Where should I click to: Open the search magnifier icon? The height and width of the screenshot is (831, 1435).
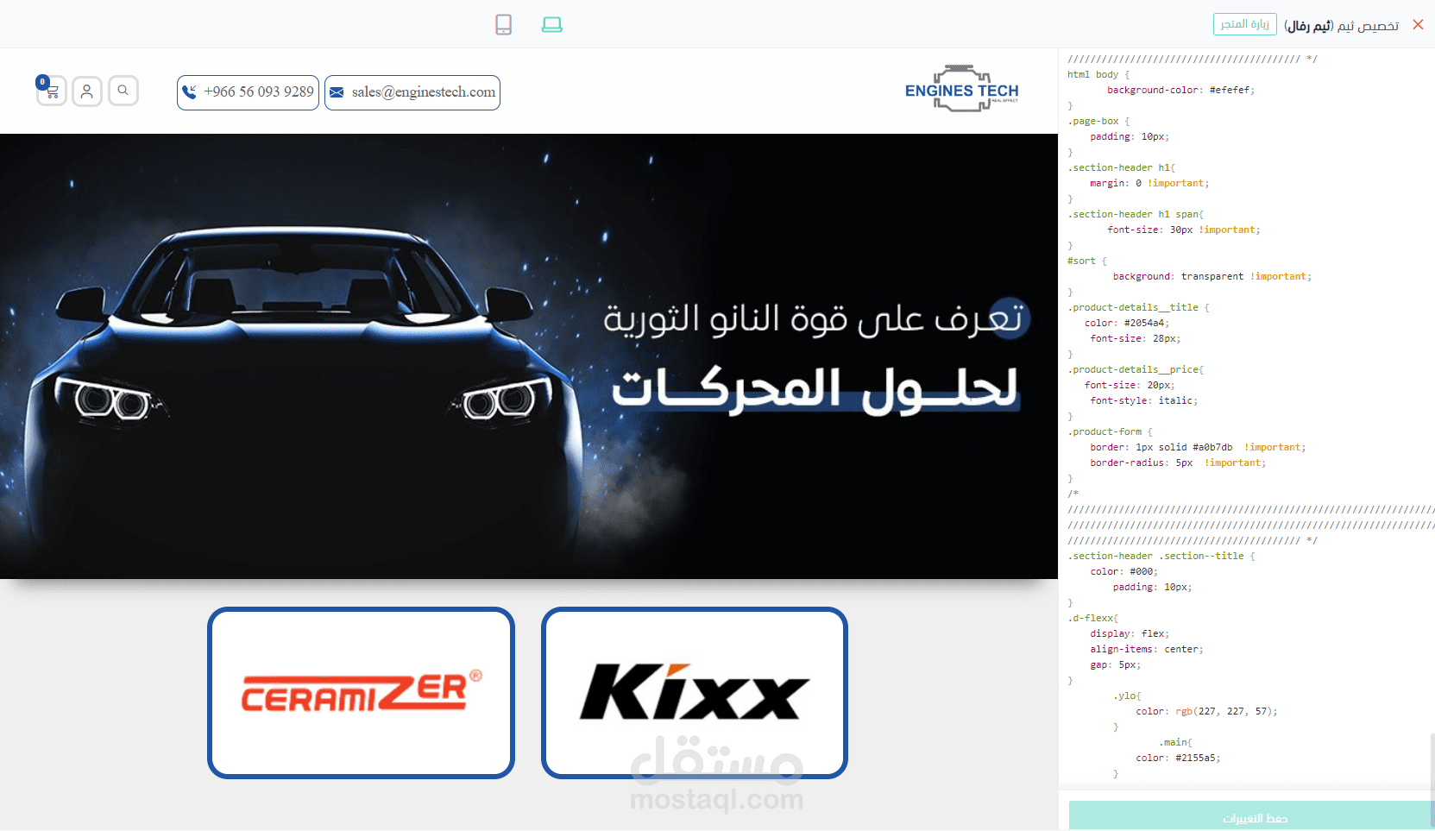click(x=123, y=91)
